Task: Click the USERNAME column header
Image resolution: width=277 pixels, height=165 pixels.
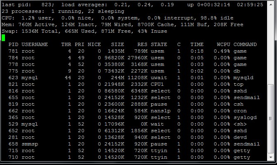Action: (35, 44)
